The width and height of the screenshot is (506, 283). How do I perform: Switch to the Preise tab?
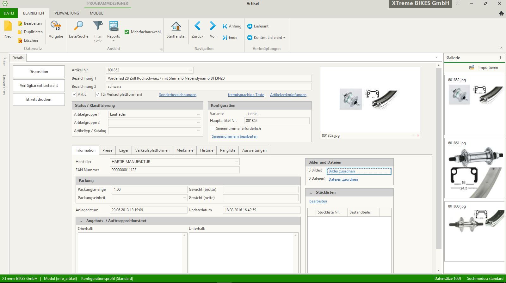[x=107, y=150]
